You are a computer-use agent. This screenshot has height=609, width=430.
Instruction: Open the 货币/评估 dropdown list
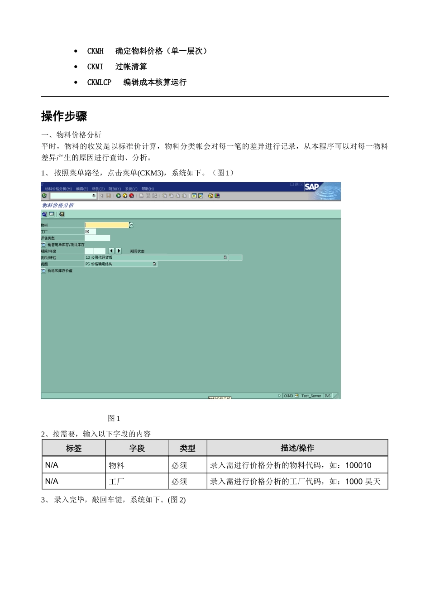click(x=225, y=257)
